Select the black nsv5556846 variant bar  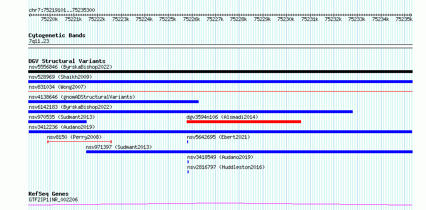click(x=220, y=72)
